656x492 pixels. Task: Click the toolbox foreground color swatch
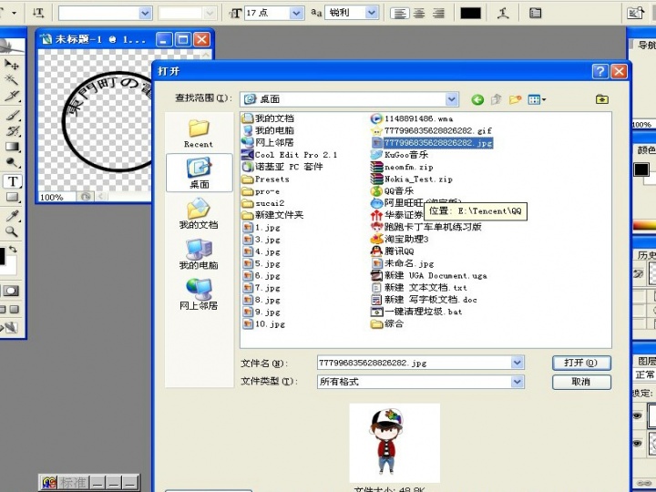2,256
